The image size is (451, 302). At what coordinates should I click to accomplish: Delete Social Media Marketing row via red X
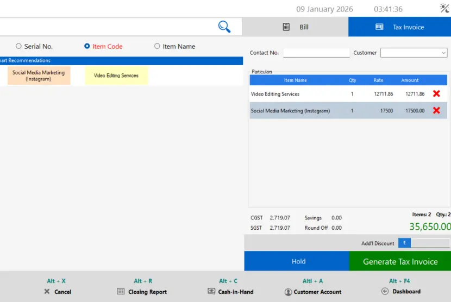[436, 110]
